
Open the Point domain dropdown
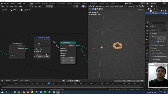tap(43, 46)
